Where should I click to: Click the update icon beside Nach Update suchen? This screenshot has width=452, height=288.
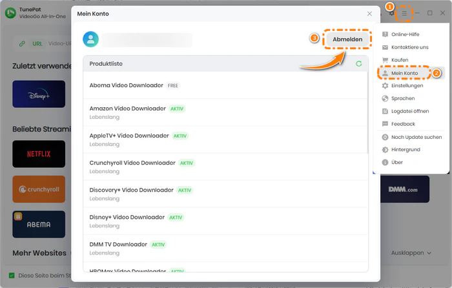tap(385, 137)
